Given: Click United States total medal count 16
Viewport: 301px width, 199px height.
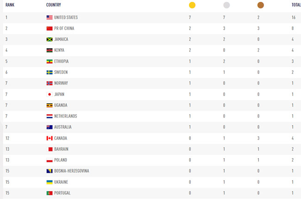Looking at the screenshot, I should 294,18.
